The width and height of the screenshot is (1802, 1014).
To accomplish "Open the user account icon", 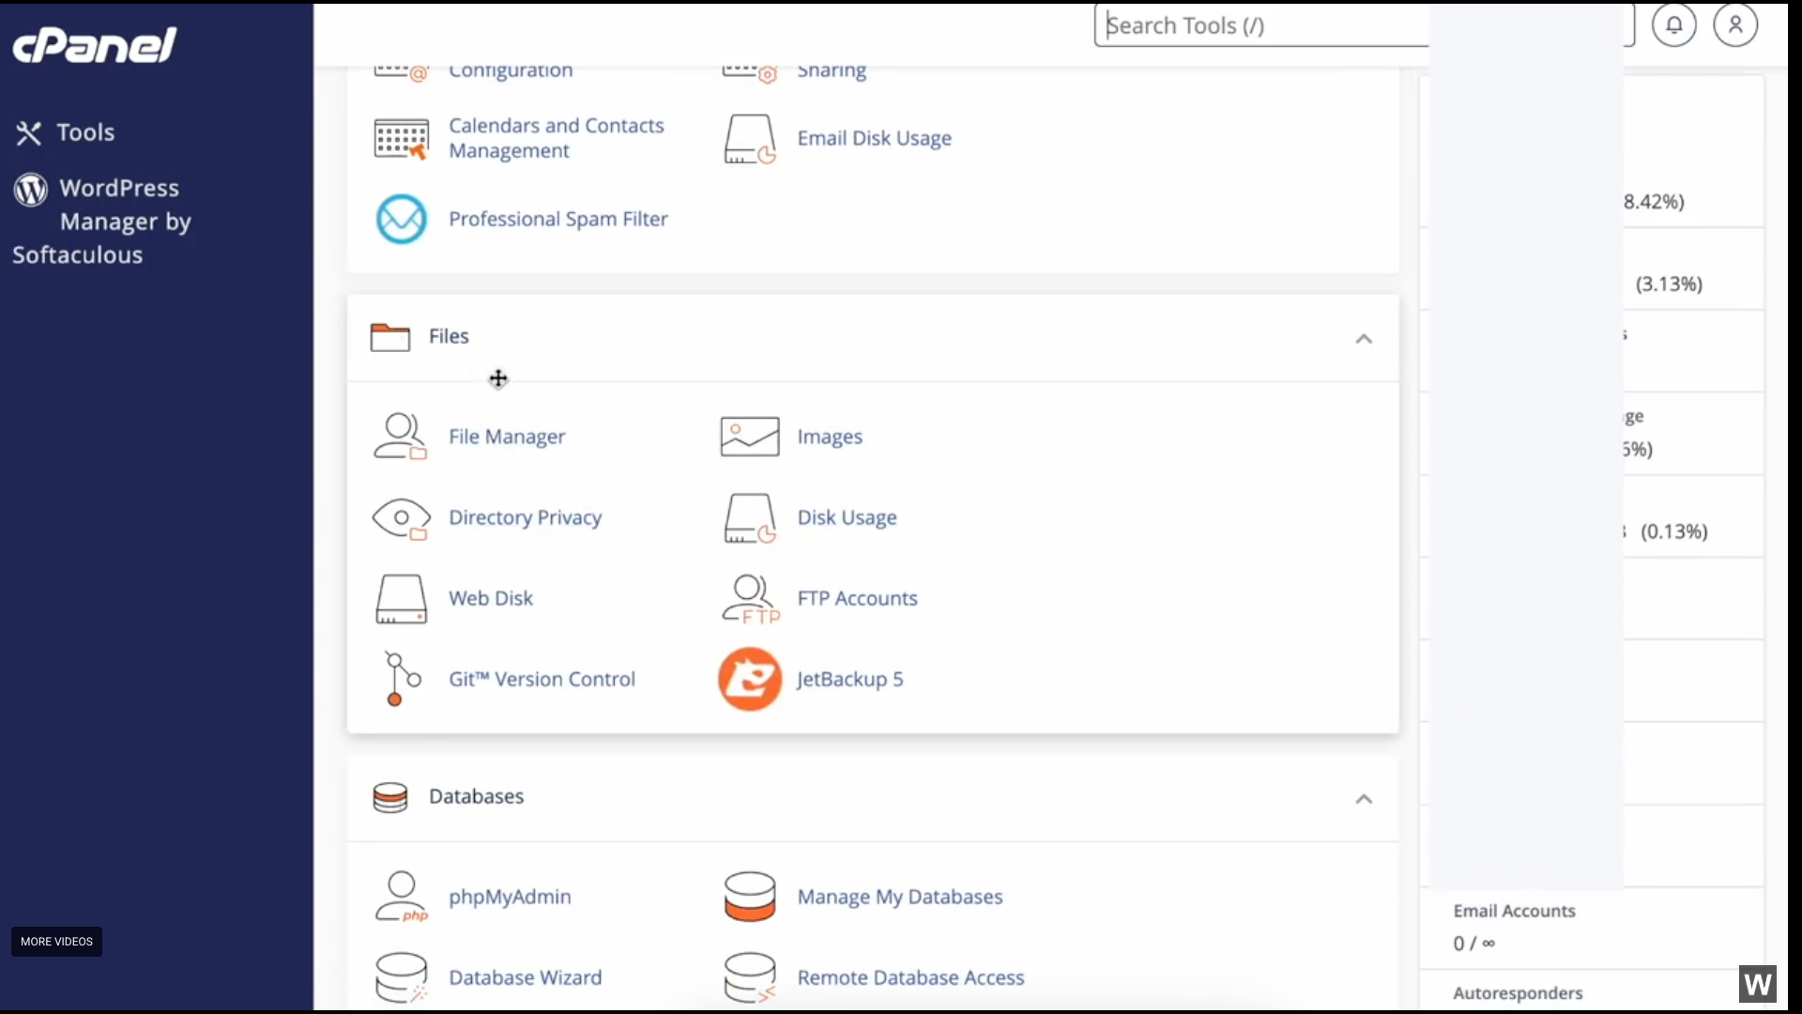I will tap(1734, 25).
